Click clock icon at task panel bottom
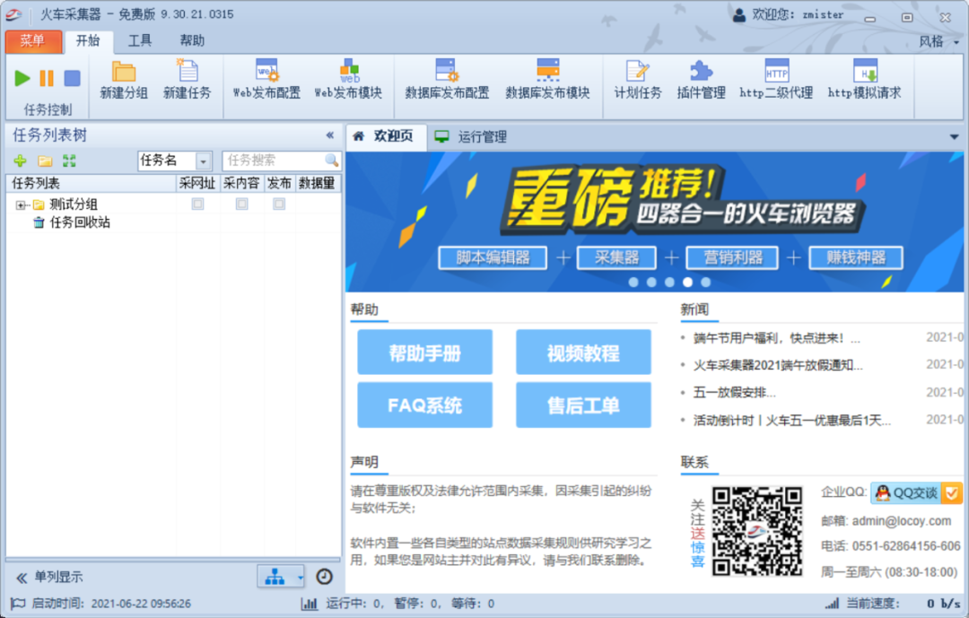This screenshot has width=969, height=618. [x=325, y=577]
